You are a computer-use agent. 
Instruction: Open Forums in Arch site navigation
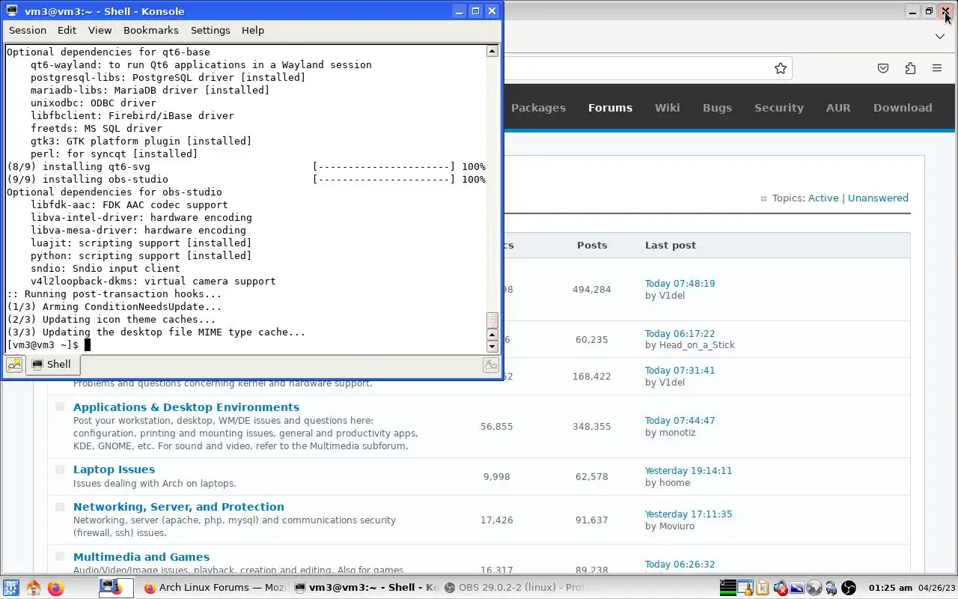tap(610, 108)
